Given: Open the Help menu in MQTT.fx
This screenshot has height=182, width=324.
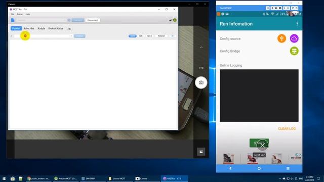Looking at the screenshot, I should 28,14.
